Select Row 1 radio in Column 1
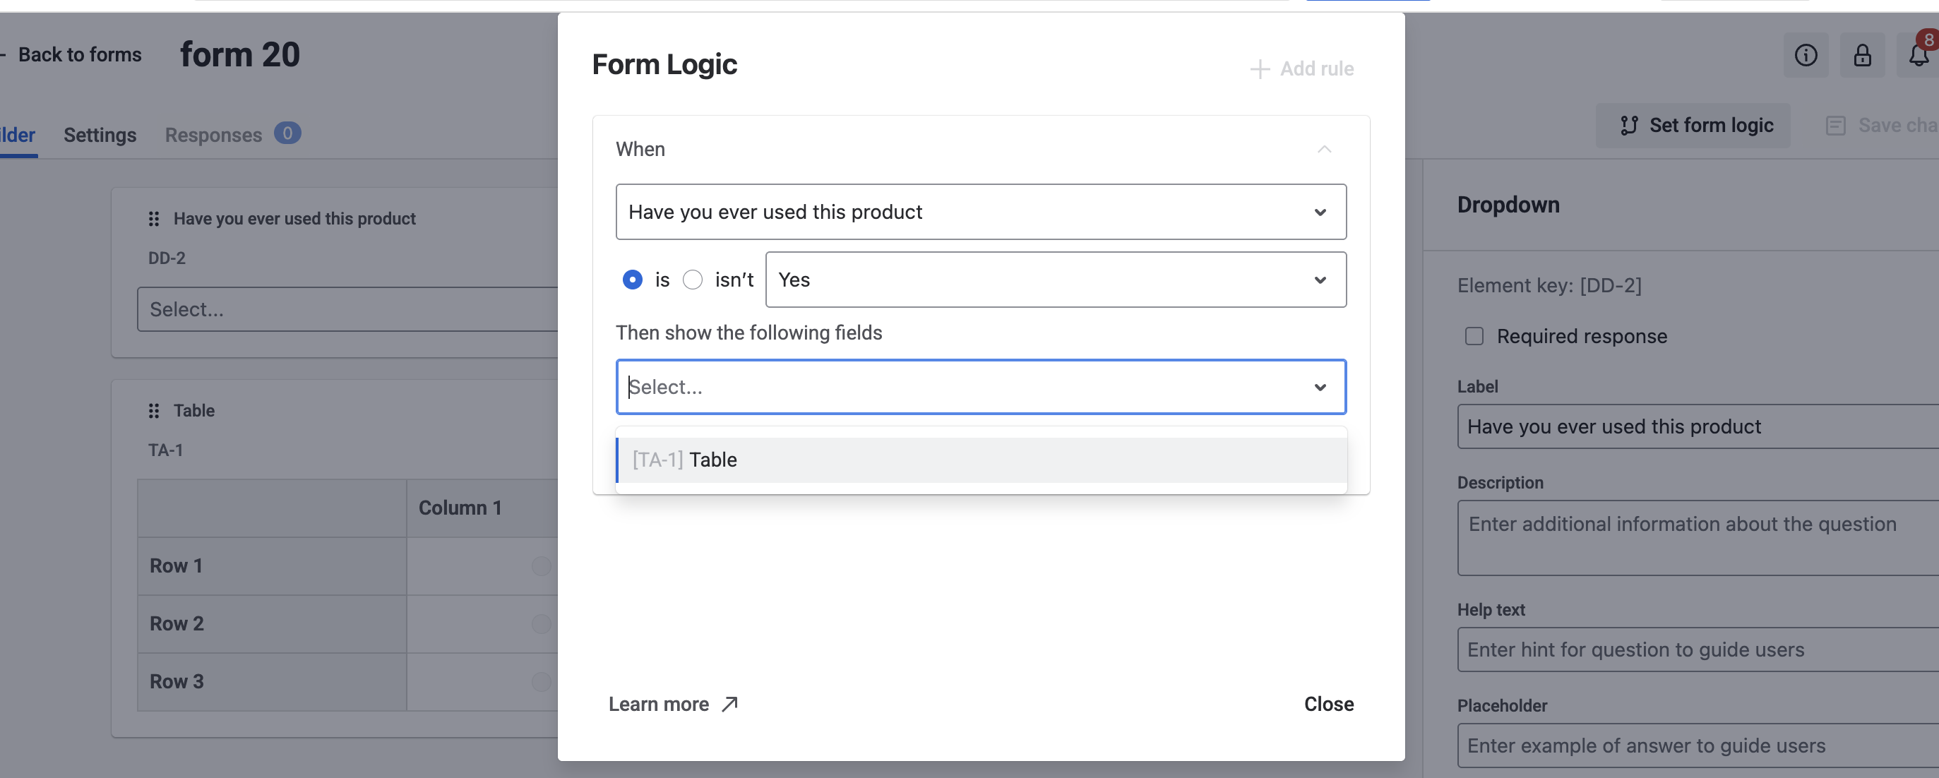Image resolution: width=1939 pixels, height=778 pixels. tap(541, 565)
